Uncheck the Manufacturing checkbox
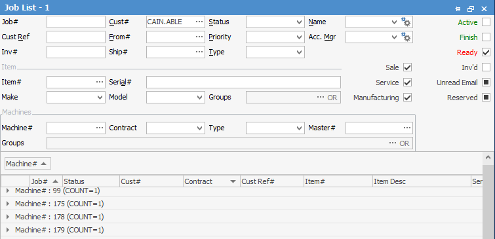The image size is (495, 239). coord(408,98)
